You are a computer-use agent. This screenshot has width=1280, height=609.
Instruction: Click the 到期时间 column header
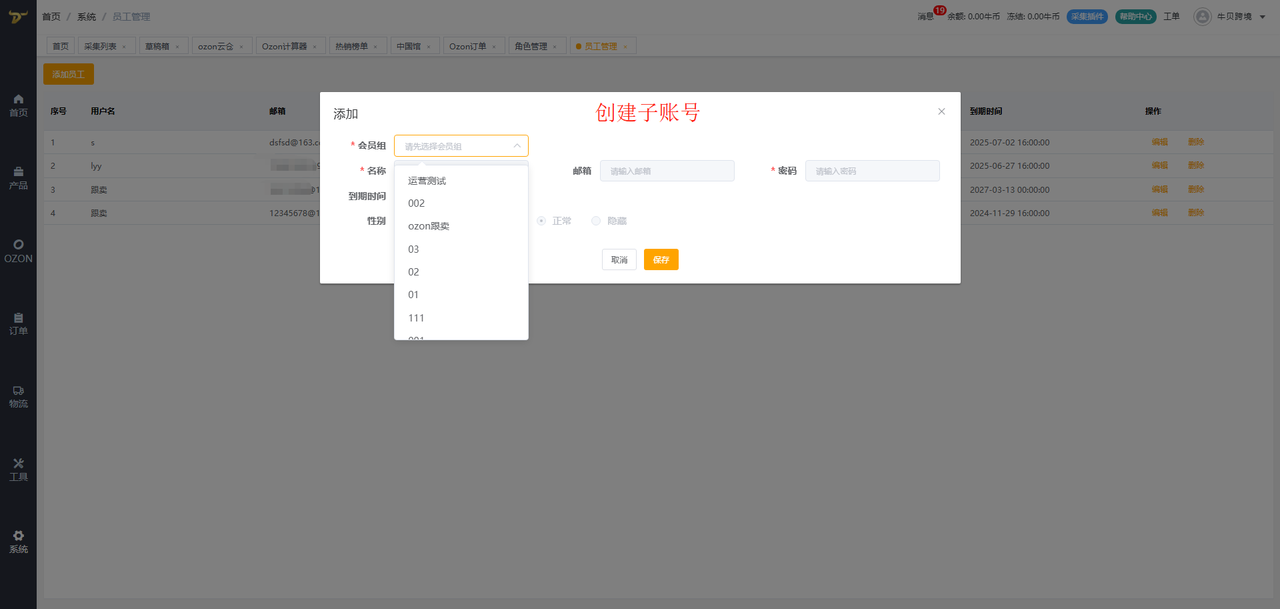pos(986,111)
